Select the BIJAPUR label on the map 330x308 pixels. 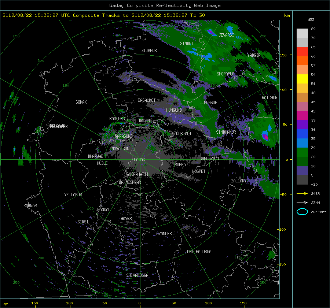click(149, 51)
